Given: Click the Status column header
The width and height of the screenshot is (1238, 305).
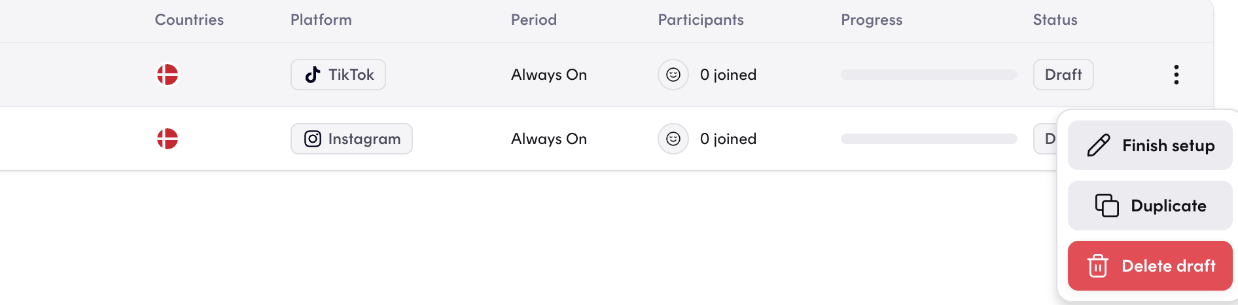Looking at the screenshot, I should (x=1055, y=20).
